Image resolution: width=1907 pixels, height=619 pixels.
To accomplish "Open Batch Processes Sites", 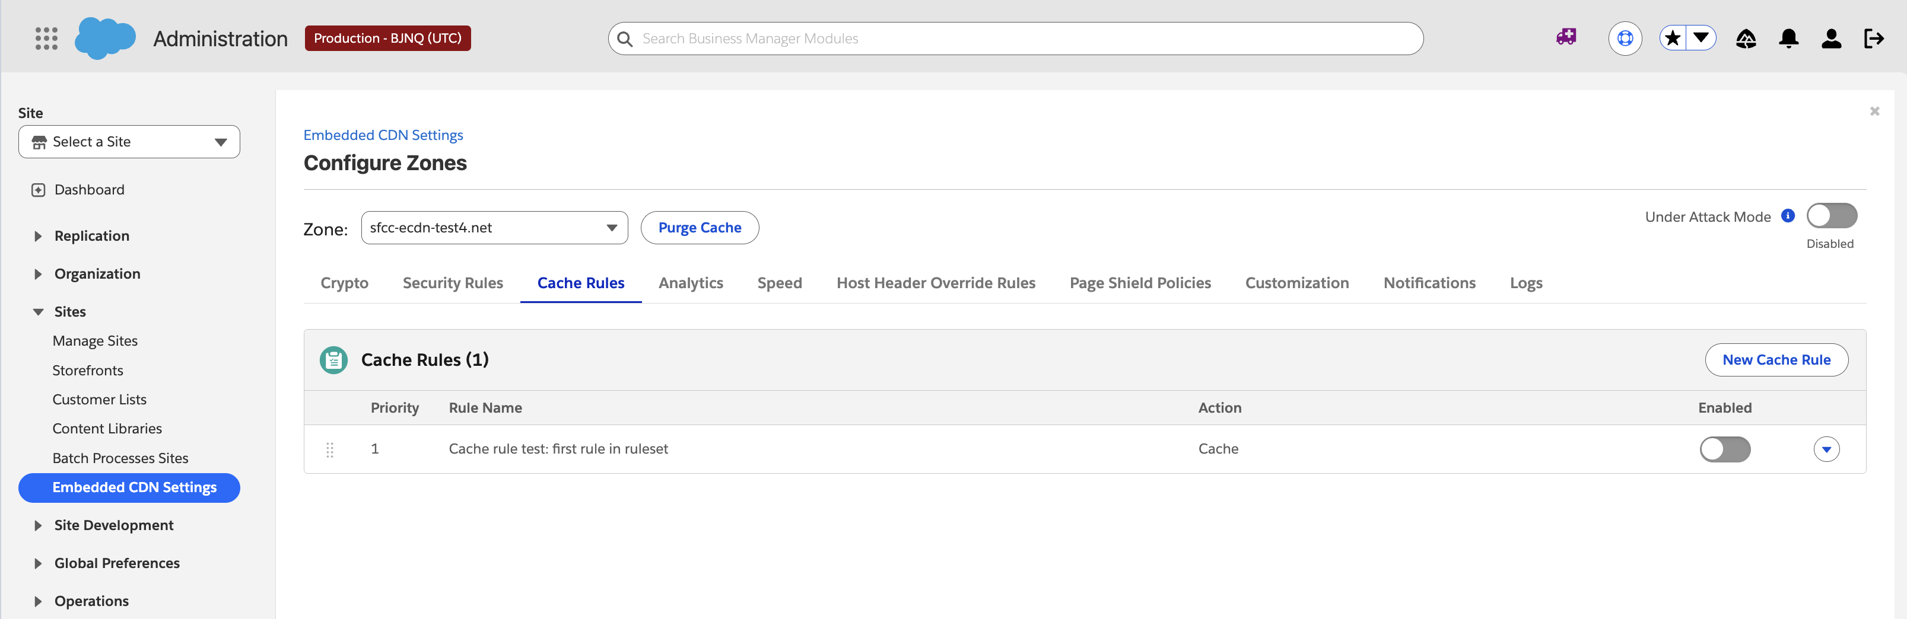I will tap(120, 458).
